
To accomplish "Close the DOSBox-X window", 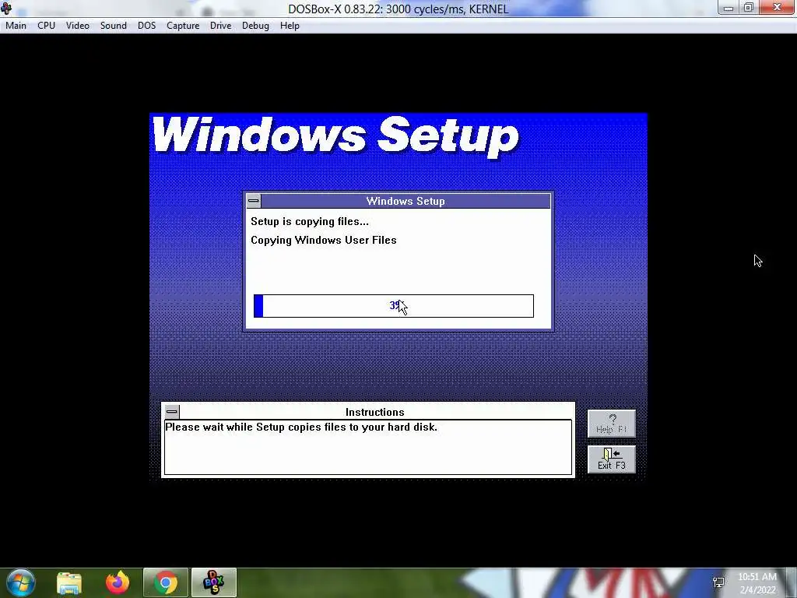I will (x=777, y=8).
